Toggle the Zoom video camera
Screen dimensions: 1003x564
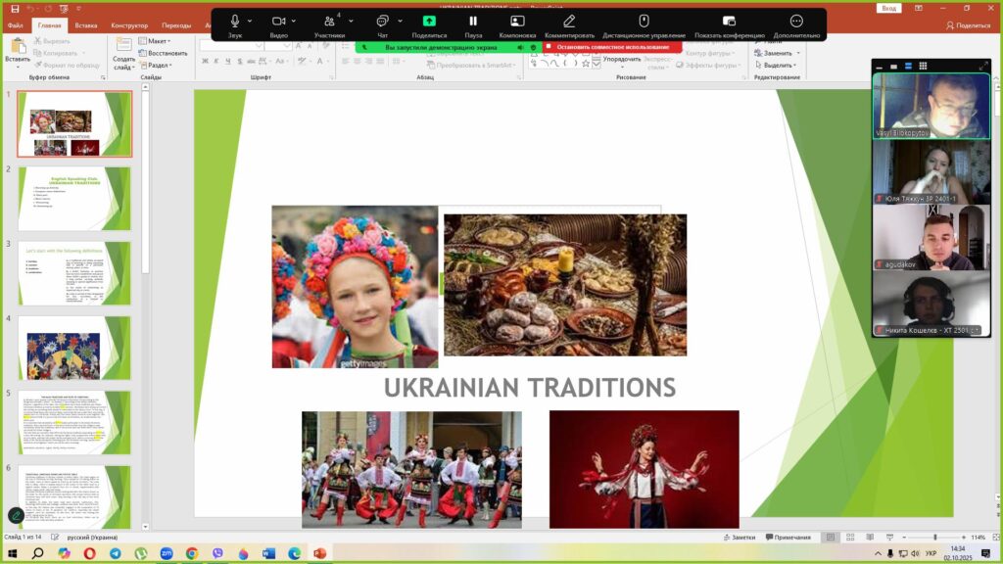coord(278,21)
